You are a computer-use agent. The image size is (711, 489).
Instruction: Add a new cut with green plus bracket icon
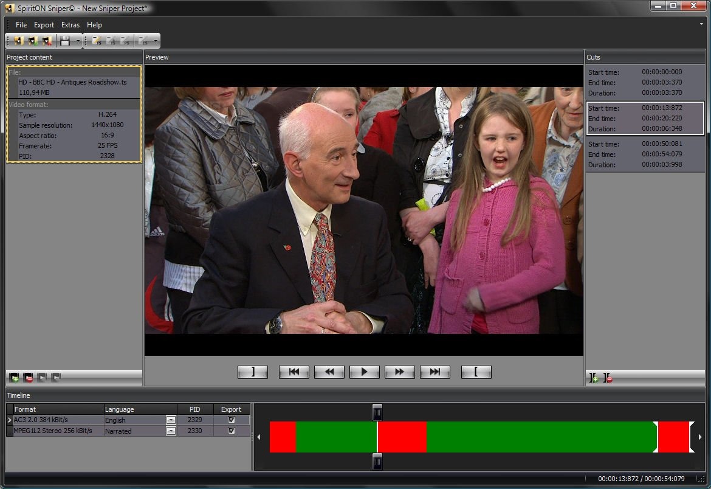click(x=594, y=378)
